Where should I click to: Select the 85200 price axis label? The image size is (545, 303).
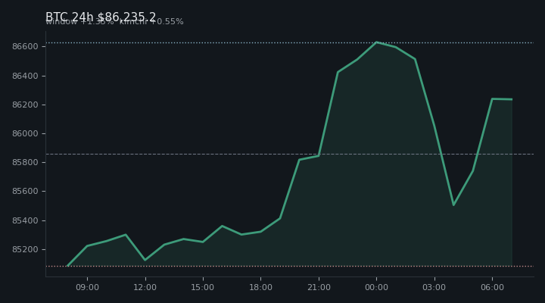(25, 249)
